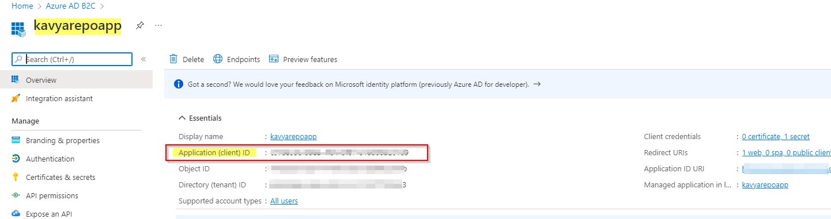The image size is (831, 219).
Task: Click the Display name label
Action: click(201, 137)
